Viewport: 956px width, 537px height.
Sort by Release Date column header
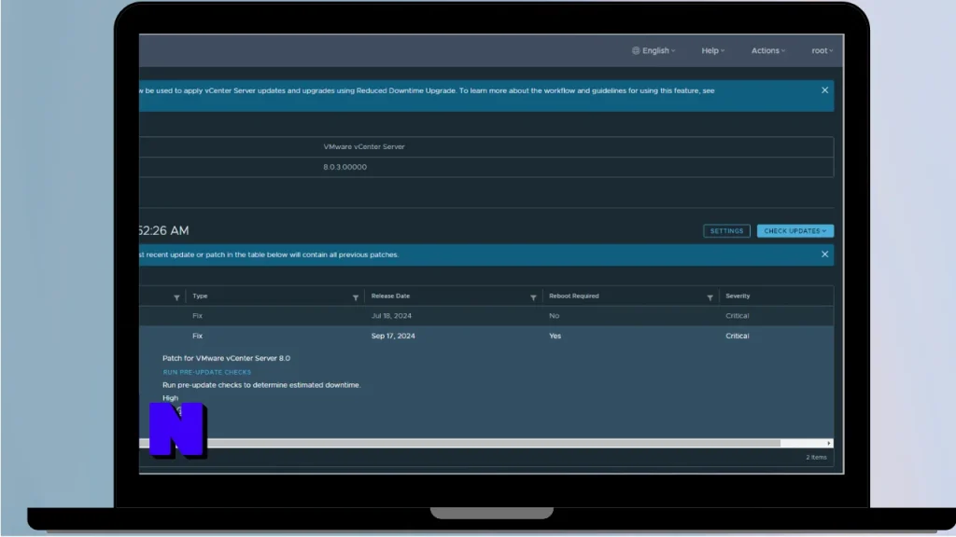[390, 296]
